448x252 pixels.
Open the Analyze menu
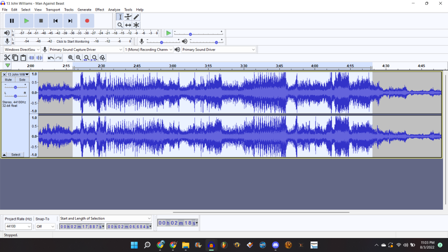coord(114,9)
